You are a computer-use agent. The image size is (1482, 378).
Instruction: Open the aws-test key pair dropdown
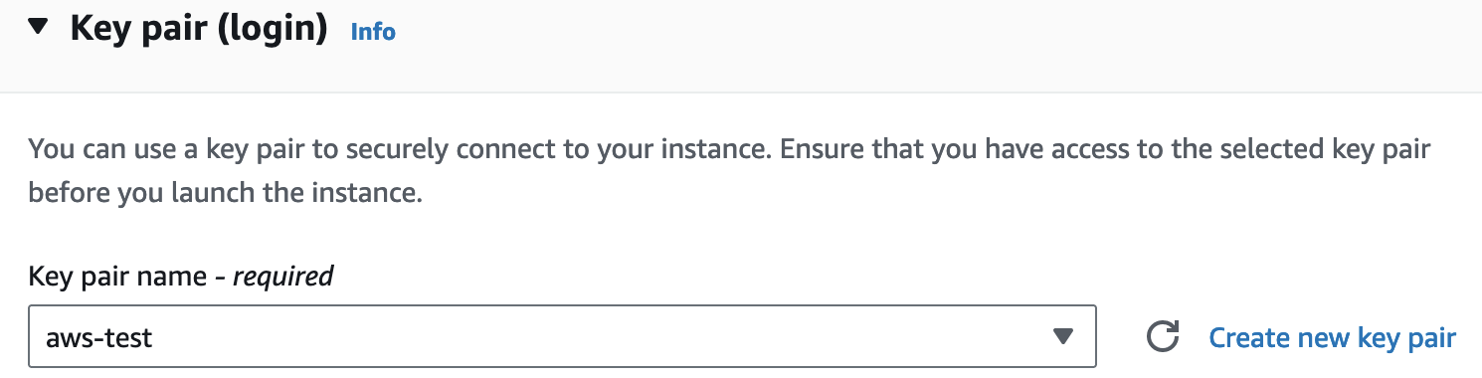pyautogui.click(x=562, y=337)
